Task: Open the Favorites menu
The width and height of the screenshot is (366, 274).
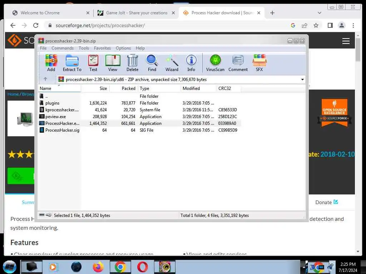Action: (x=102, y=48)
